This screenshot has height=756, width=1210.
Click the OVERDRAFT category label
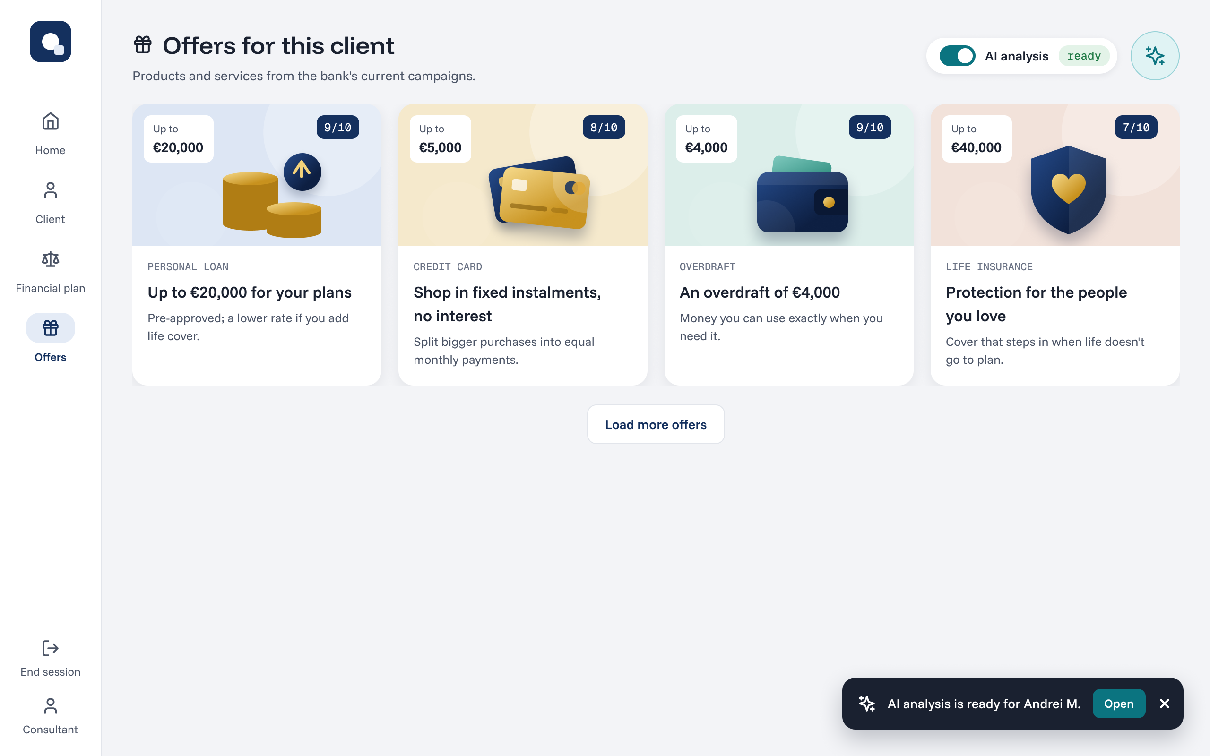pyautogui.click(x=708, y=267)
